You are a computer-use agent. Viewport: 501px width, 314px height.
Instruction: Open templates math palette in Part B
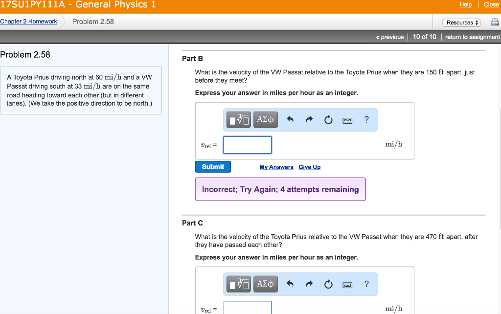point(239,119)
